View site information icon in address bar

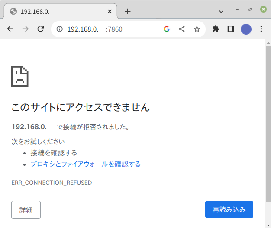pos(59,29)
